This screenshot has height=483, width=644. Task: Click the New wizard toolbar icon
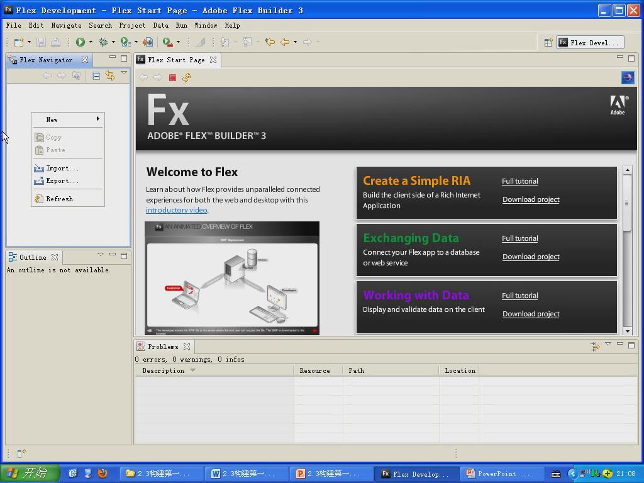[19, 42]
